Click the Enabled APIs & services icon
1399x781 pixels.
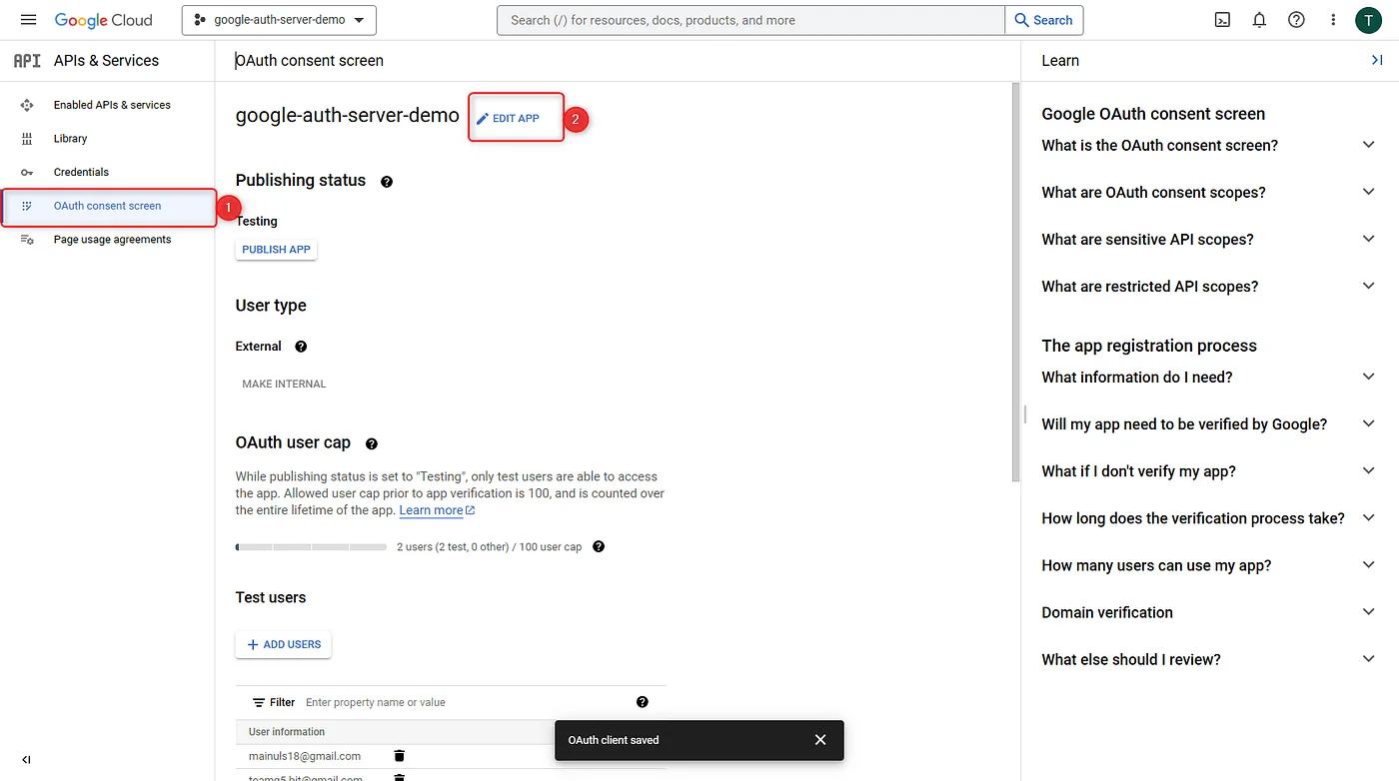click(x=27, y=105)
